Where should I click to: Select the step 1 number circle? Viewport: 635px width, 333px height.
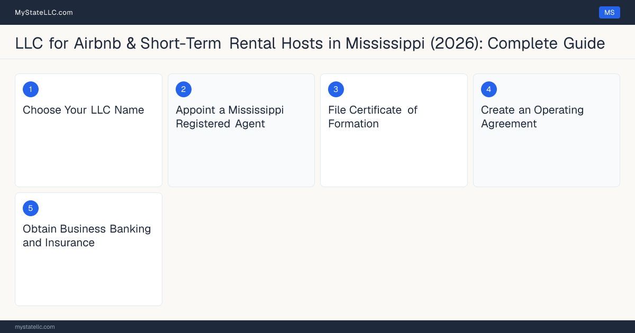pyautogui.click(x=31, y=89)
